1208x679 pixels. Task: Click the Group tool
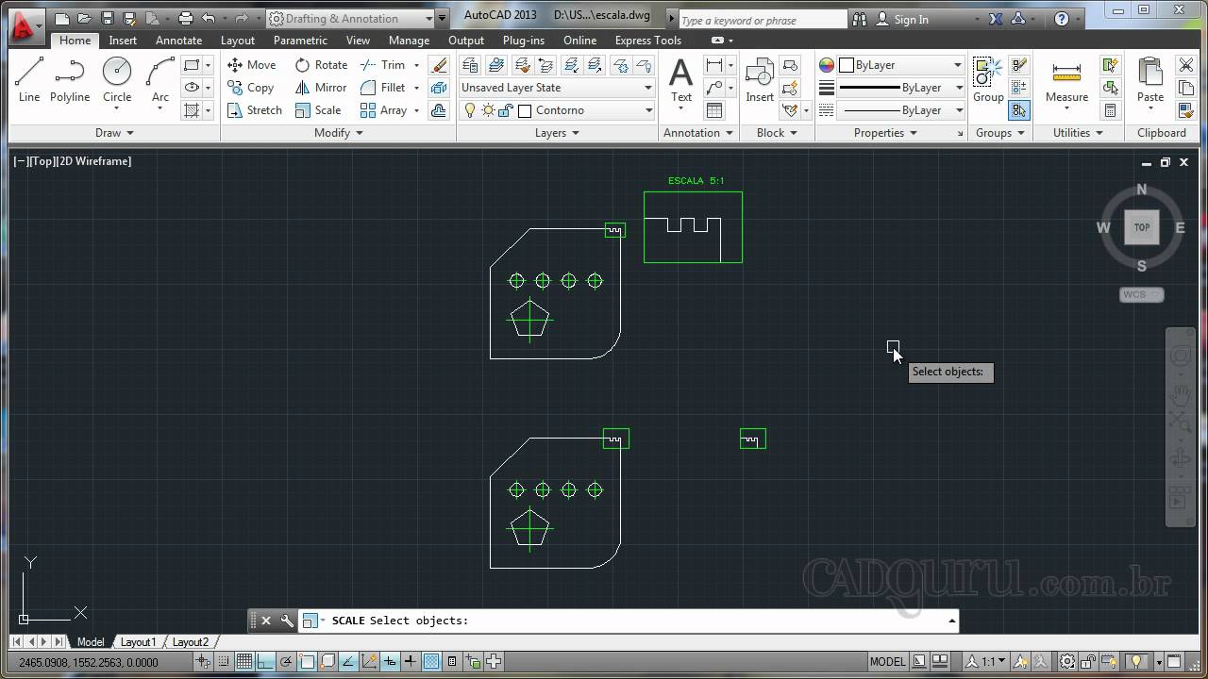(988, 80)
